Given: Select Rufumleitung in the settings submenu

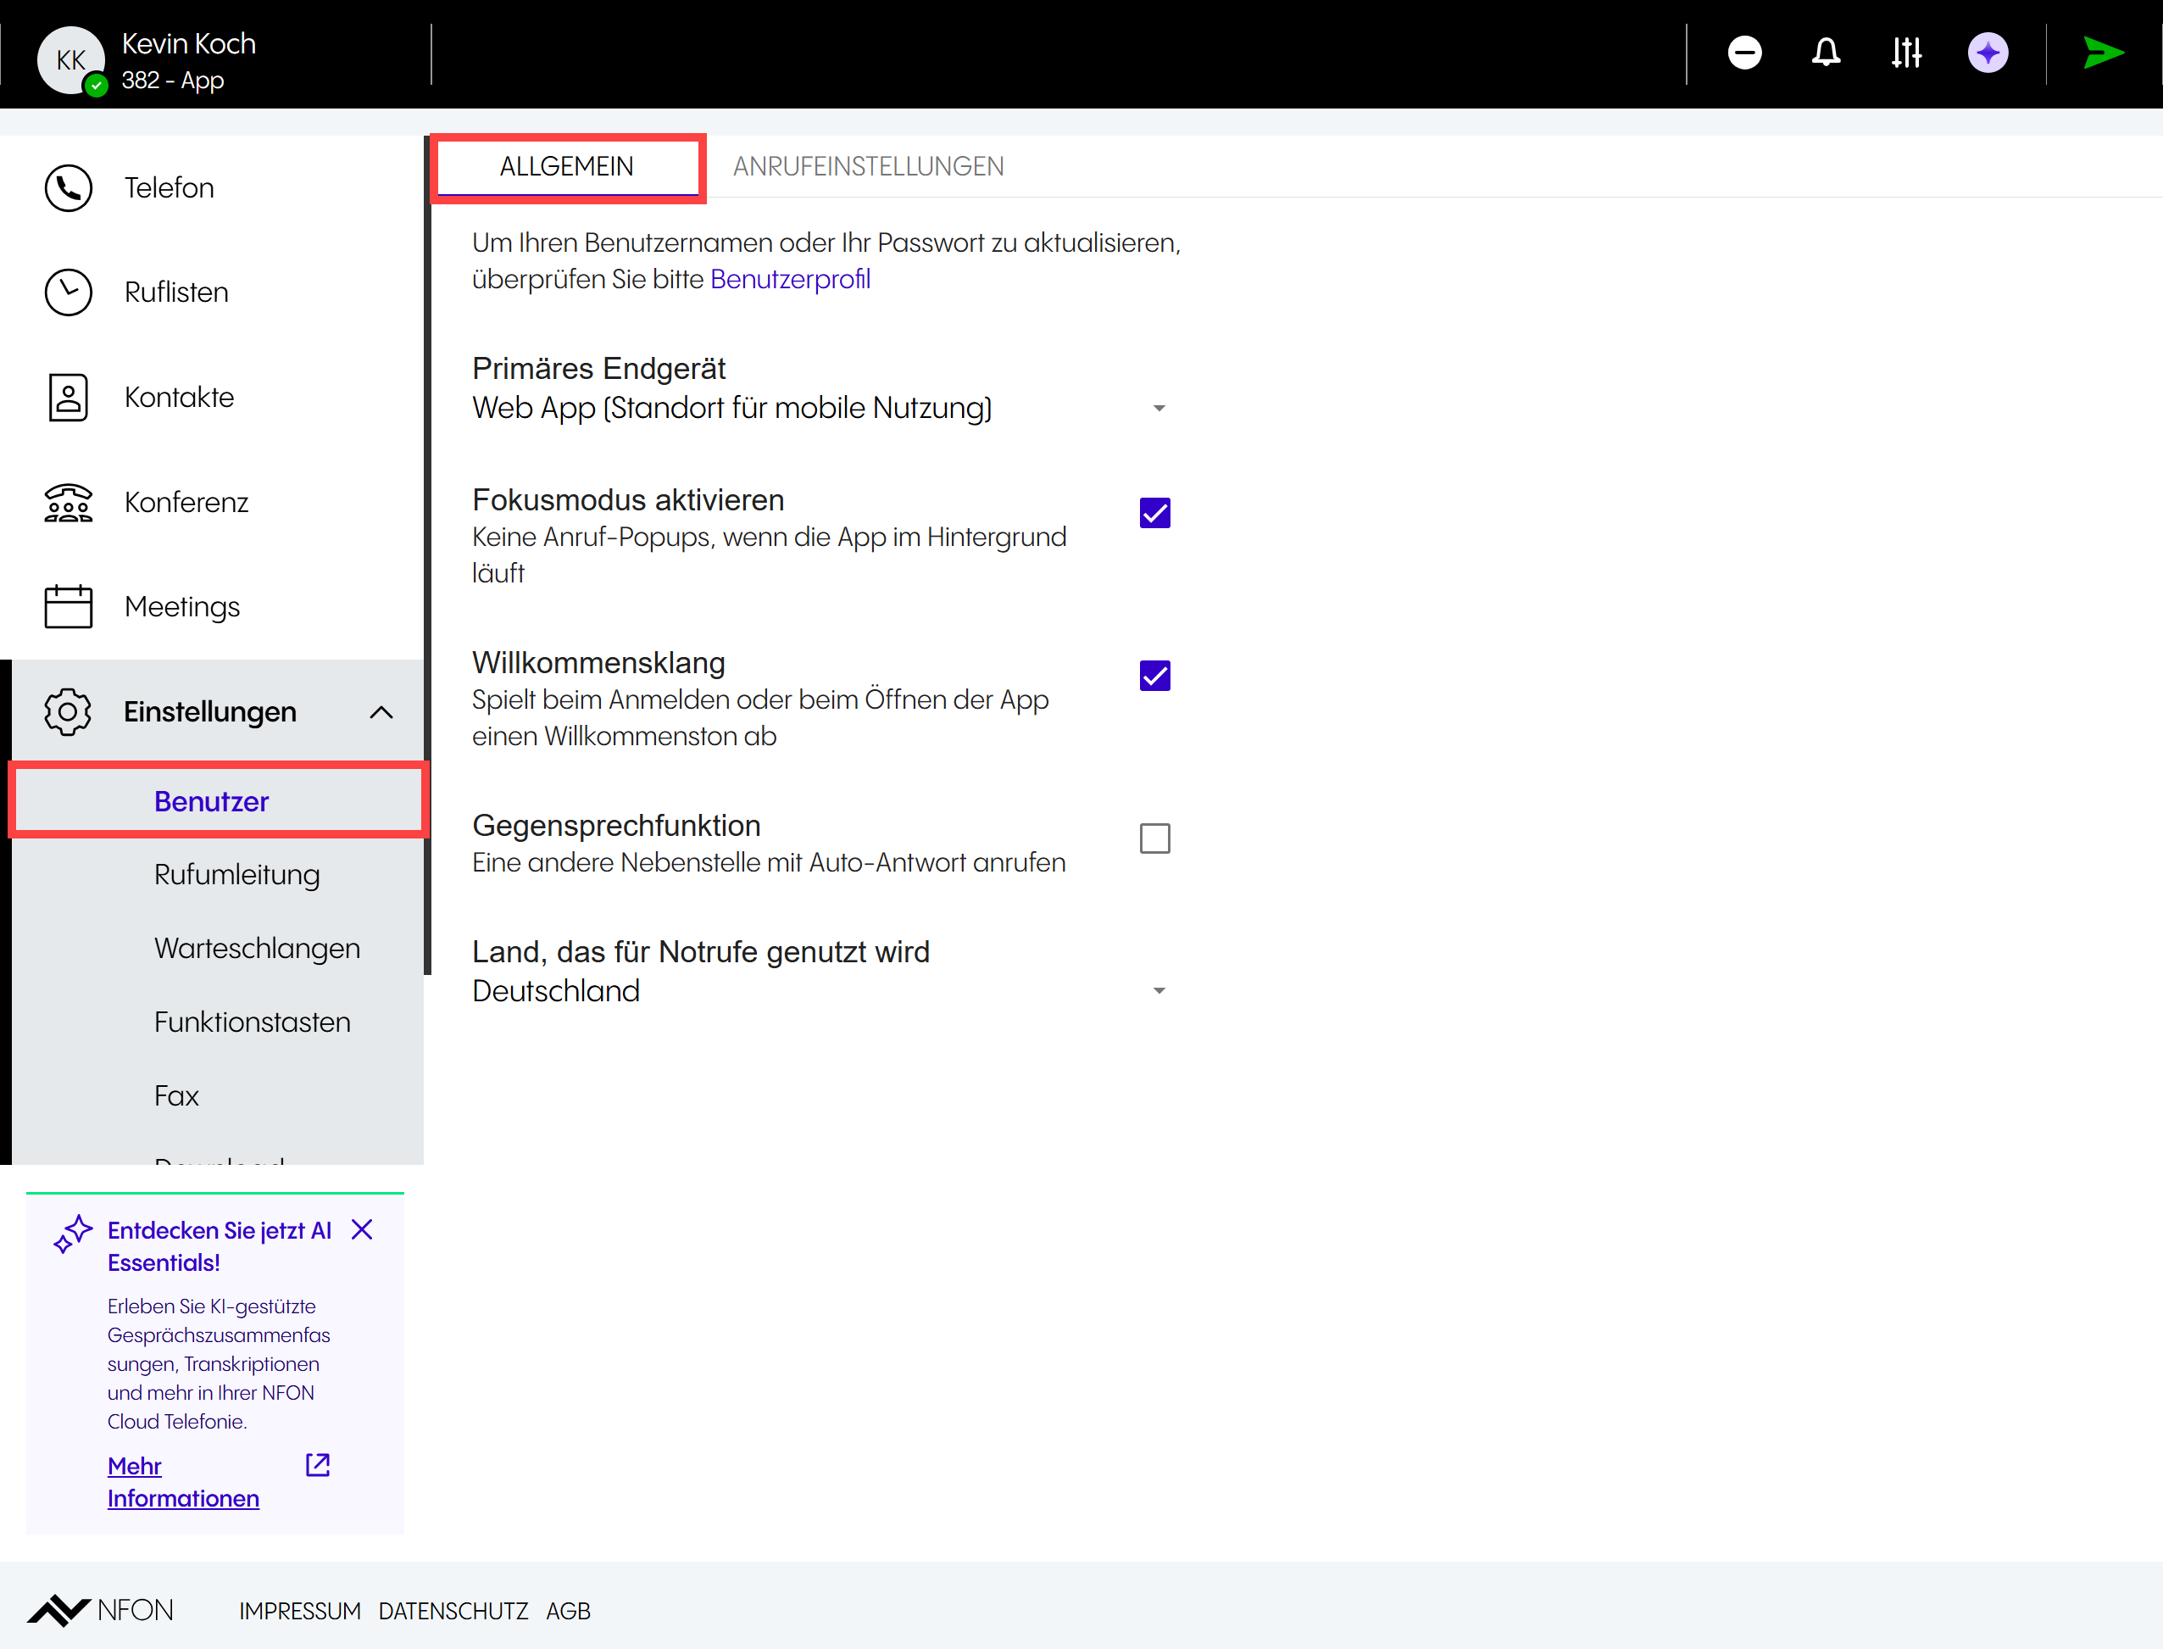Looking at the screenshot, I should coord(236,875).
